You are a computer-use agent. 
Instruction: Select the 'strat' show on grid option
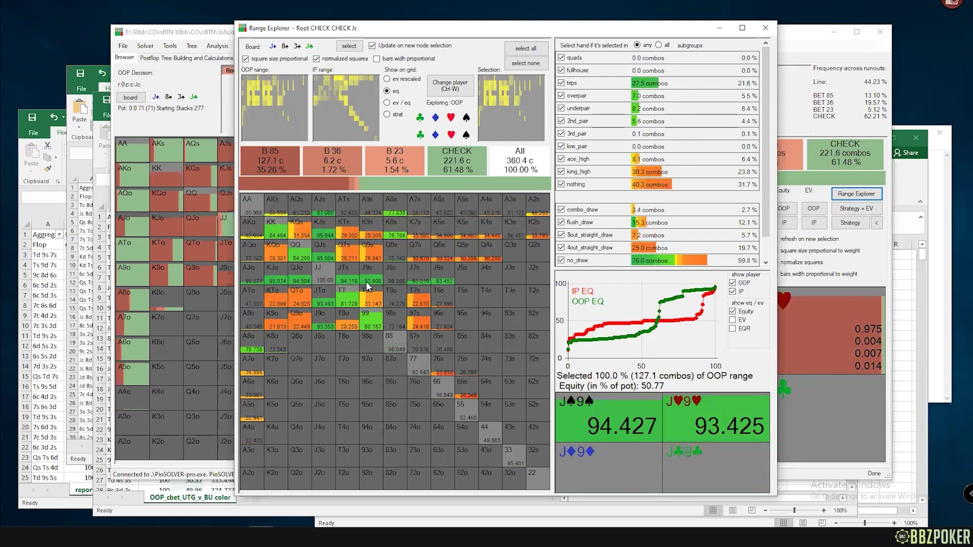[387, 114]
